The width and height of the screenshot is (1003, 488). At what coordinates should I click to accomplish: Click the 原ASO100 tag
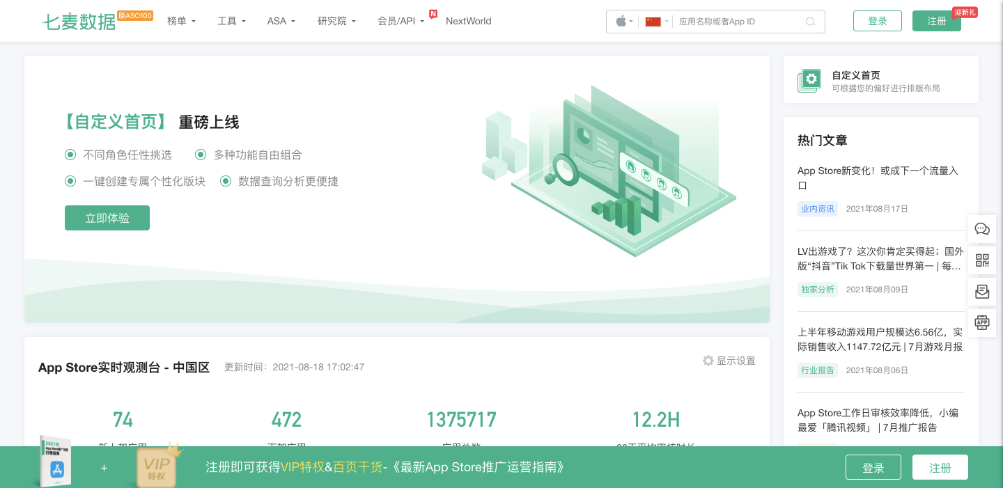click(x=135, y=15)
